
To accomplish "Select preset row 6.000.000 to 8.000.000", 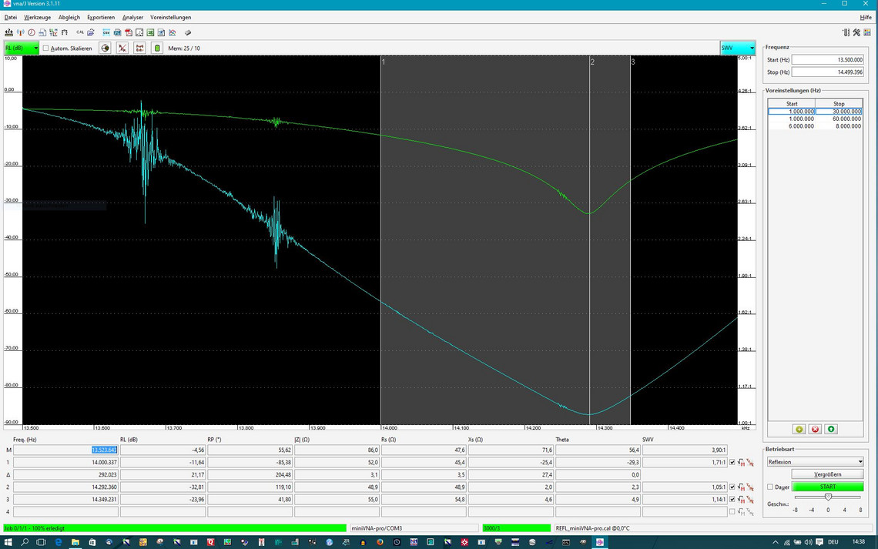I will click(x=816, y=126).
